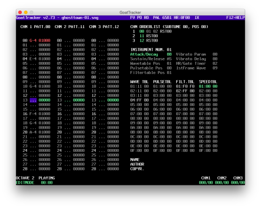
Task: Click the PULSETBL column header
Action: 162,82
